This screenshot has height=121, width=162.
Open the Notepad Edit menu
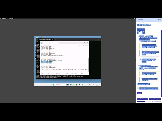click(45, 45)
